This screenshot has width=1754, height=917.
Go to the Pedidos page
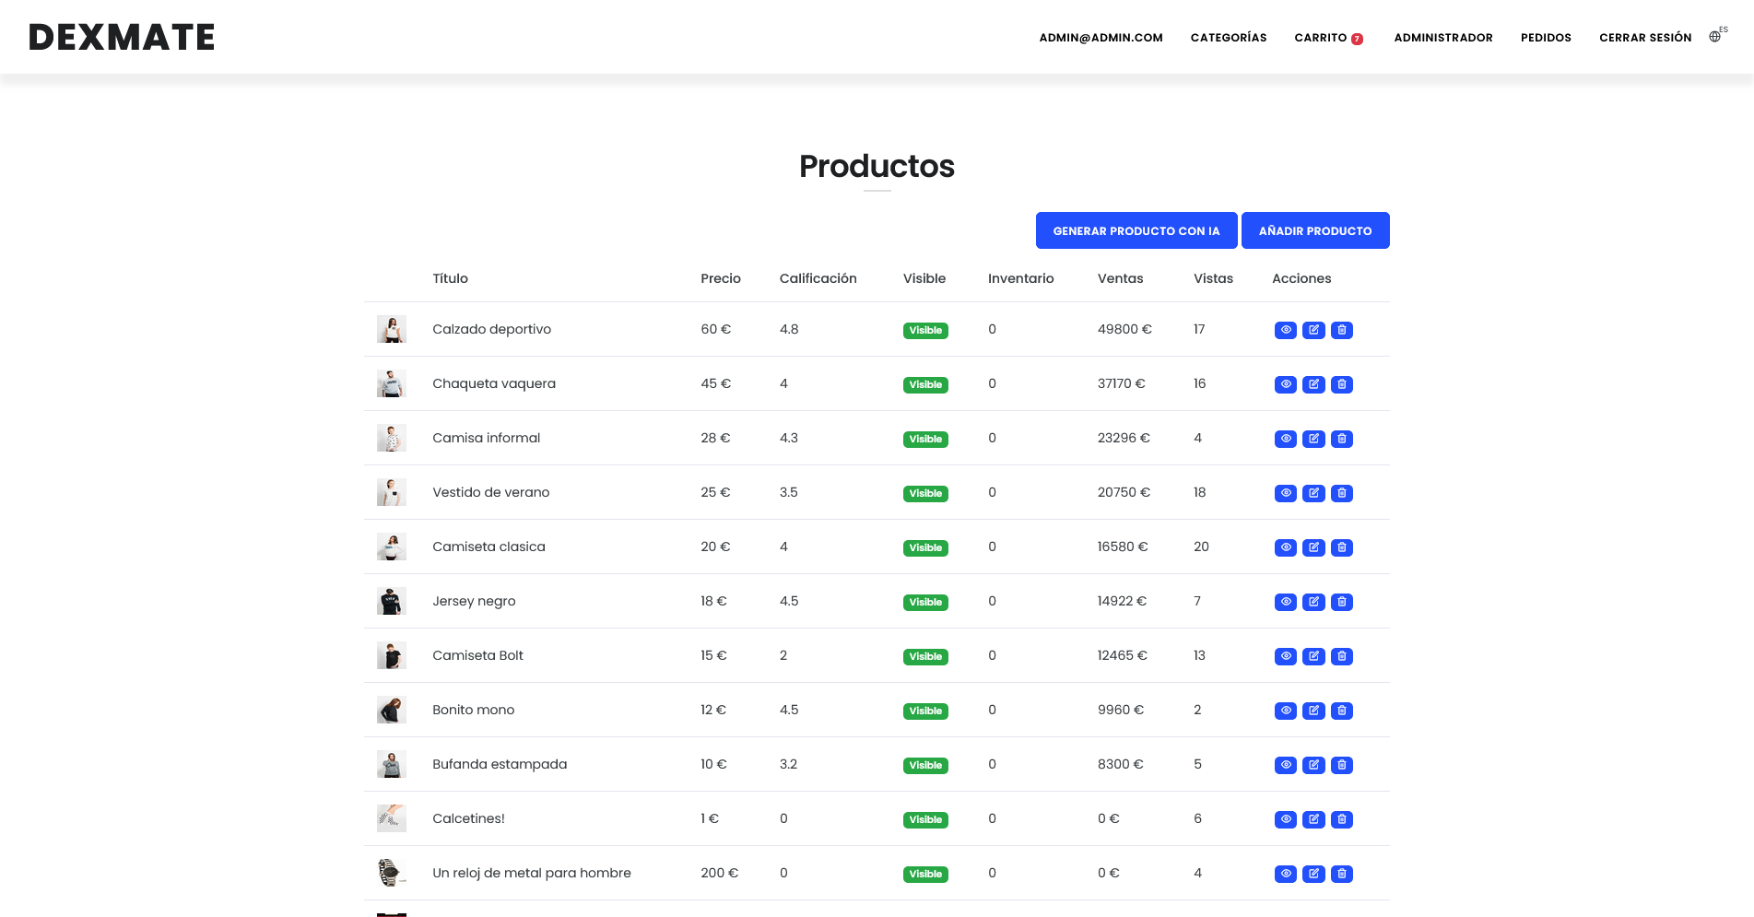1545,38
